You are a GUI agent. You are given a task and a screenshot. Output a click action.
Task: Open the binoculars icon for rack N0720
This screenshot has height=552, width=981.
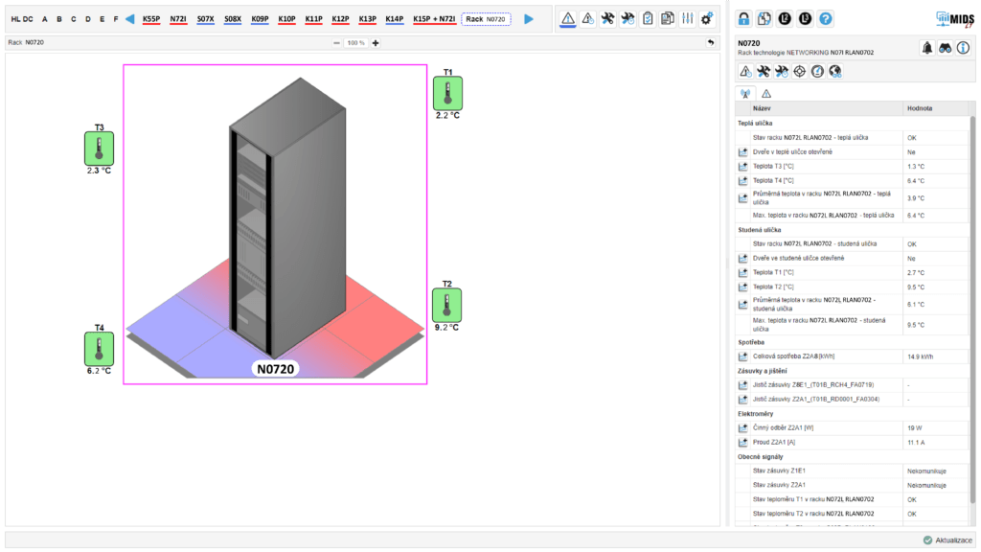[945, 49]
